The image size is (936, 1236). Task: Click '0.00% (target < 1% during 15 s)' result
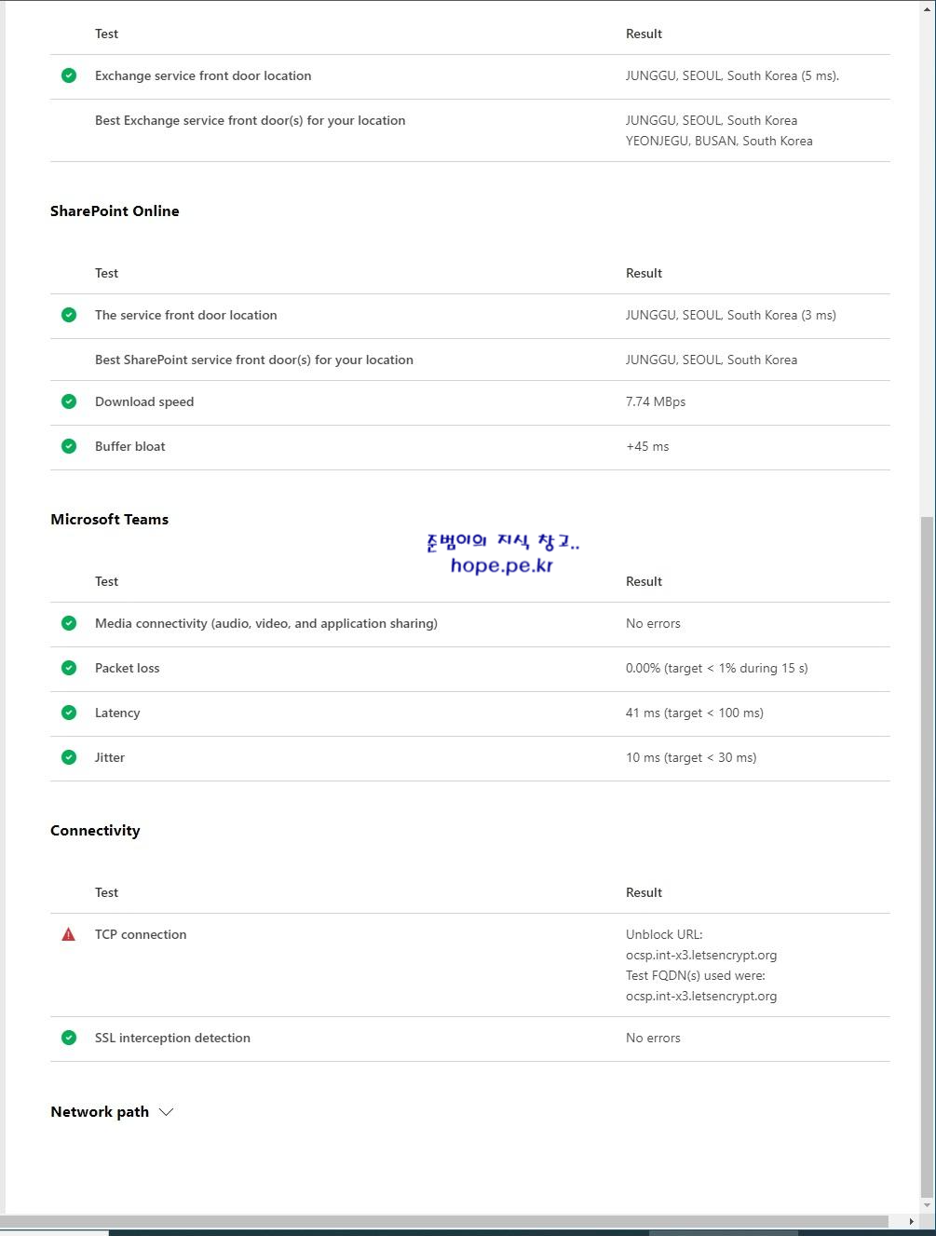point(717,668)
